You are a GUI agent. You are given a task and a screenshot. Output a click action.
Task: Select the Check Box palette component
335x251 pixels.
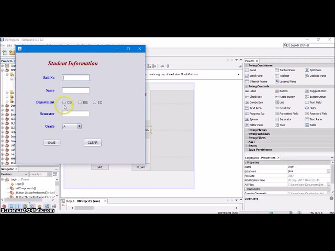253,97
